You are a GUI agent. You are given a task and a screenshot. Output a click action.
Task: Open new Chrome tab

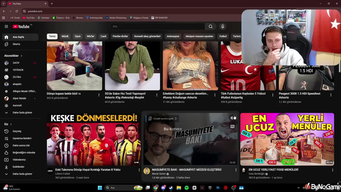click(x=52, y=4)
